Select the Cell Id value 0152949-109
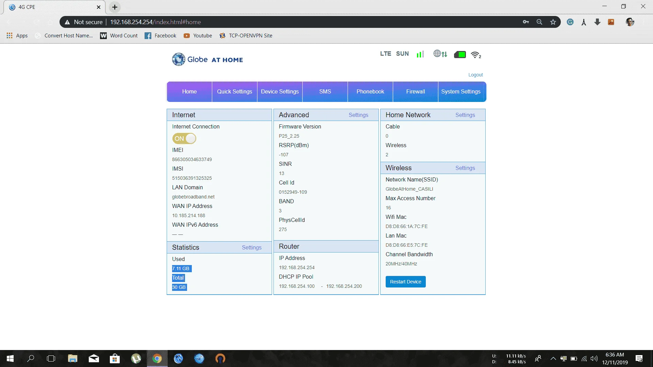 (293, 192)
